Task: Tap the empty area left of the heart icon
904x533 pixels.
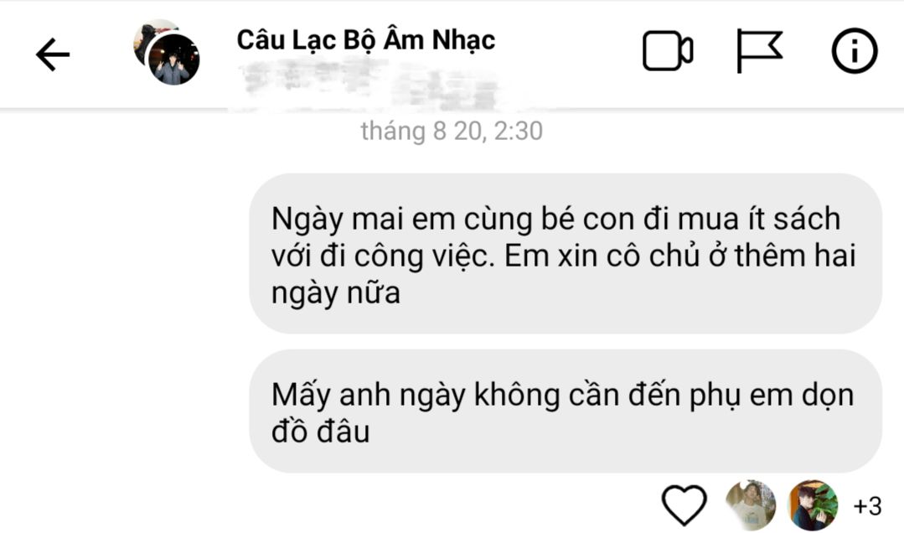Action: pos(328,505)
